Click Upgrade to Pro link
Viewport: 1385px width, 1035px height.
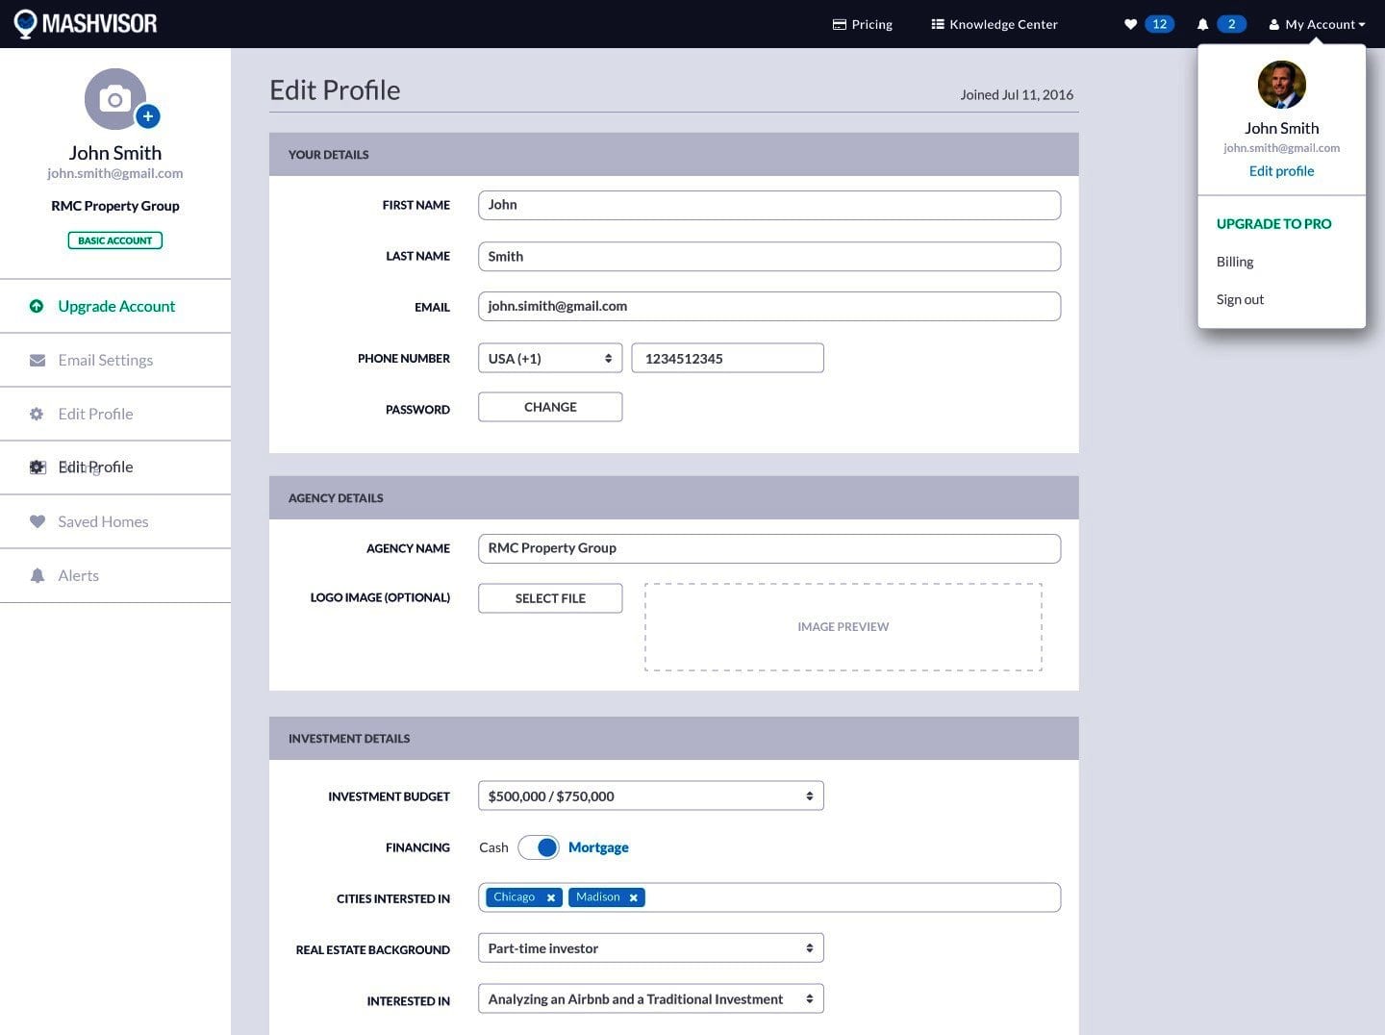pos(1273,223)
